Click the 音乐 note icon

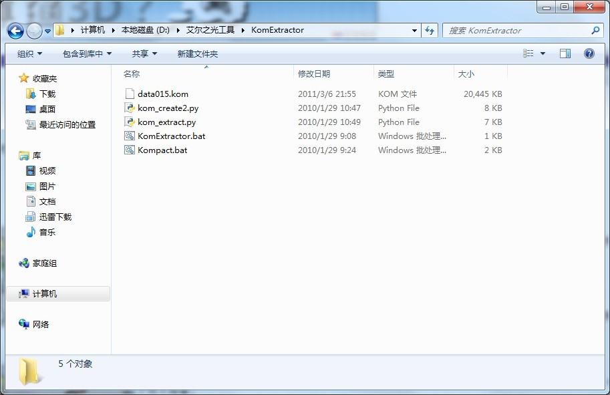point(31,233)
